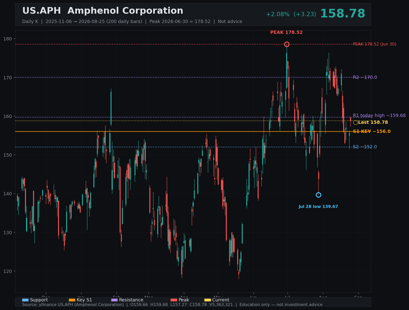
Task: Click the 170 tick on the price axis
Action: pyautogui.click(x=7, y=77)
